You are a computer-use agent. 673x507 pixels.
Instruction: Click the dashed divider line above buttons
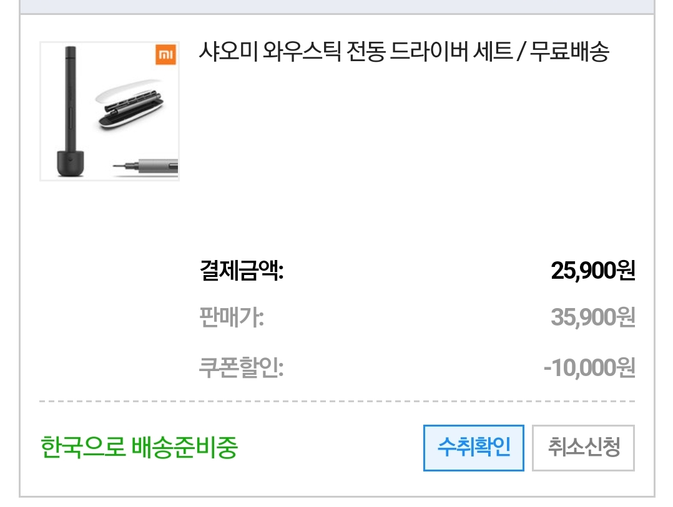point(337,402)
